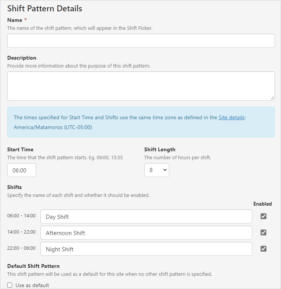The height and width of the screenshot is (289, 281).
Task: Click the Shift Pattern Details heading
Action: coord(45,8)
